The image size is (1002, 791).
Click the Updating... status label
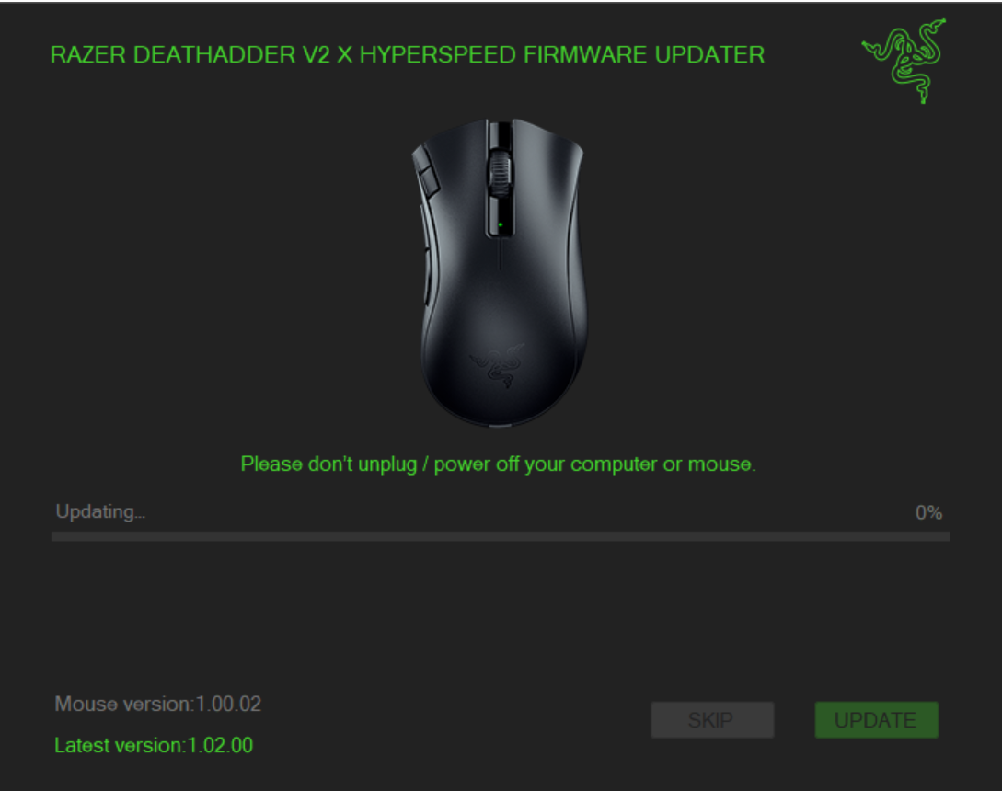[100, 511]
